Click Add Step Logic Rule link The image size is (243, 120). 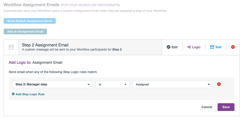coord(30,94)
